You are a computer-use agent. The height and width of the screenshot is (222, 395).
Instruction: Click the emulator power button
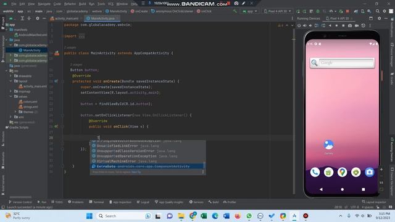(299, 25)
